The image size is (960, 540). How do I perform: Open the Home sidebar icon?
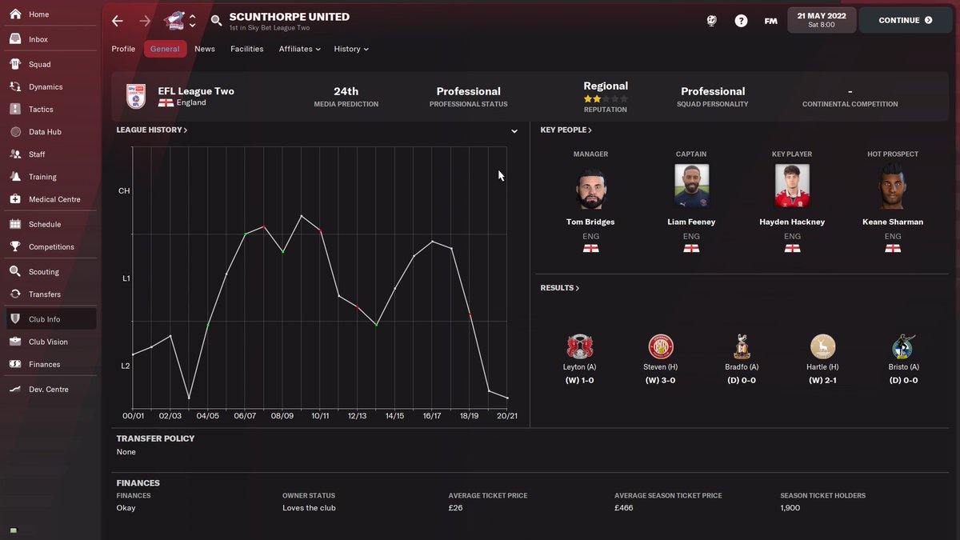point(15,14)
